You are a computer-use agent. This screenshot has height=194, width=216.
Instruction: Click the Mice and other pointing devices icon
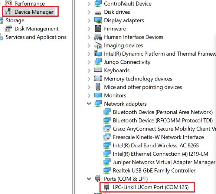(98, 87)
